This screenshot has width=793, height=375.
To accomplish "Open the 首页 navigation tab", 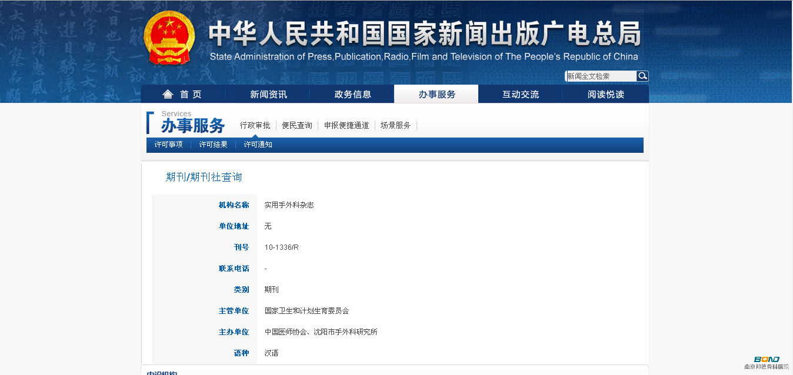I will (183, 94).
